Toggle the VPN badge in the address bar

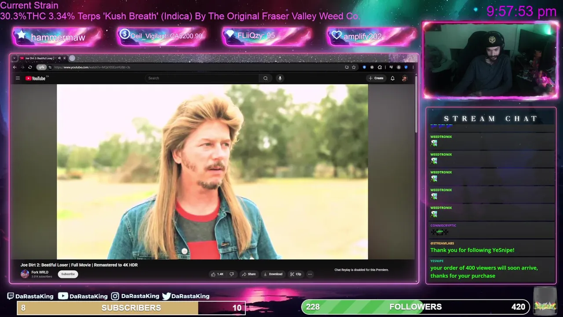(41, 67)
